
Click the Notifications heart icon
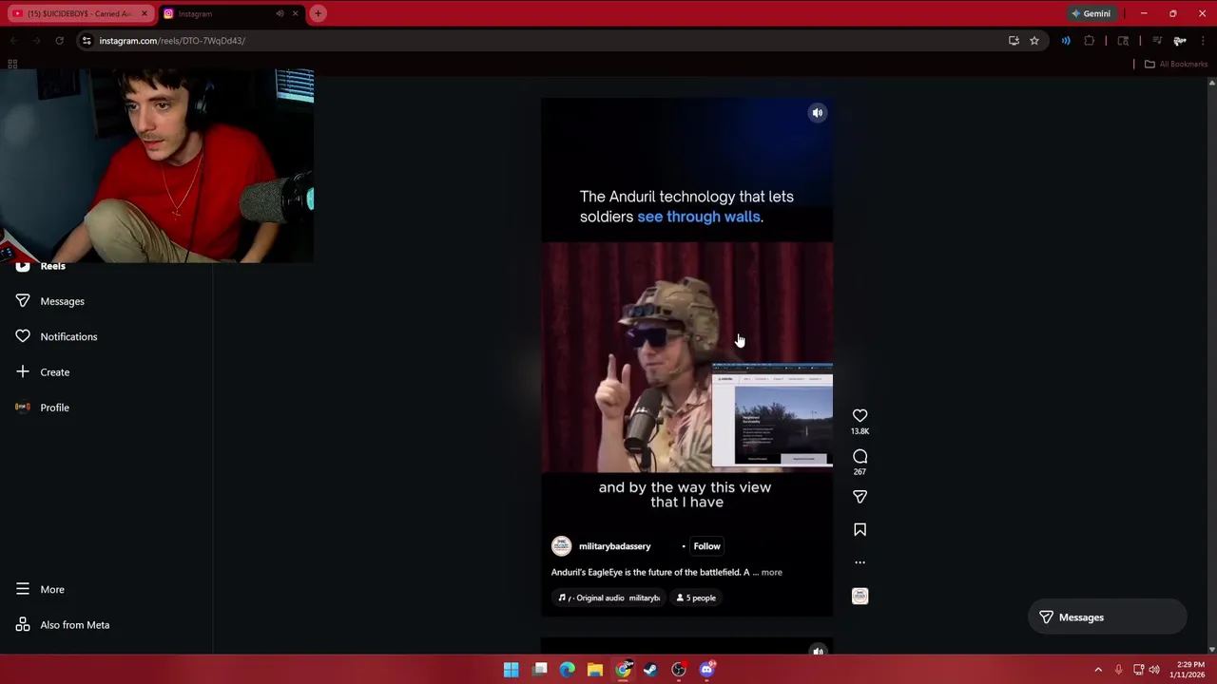(x=23, y=336)
